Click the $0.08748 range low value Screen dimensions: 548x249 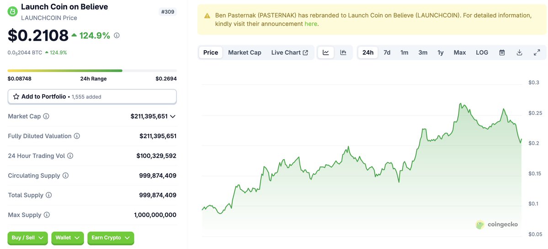click(20, 79)
